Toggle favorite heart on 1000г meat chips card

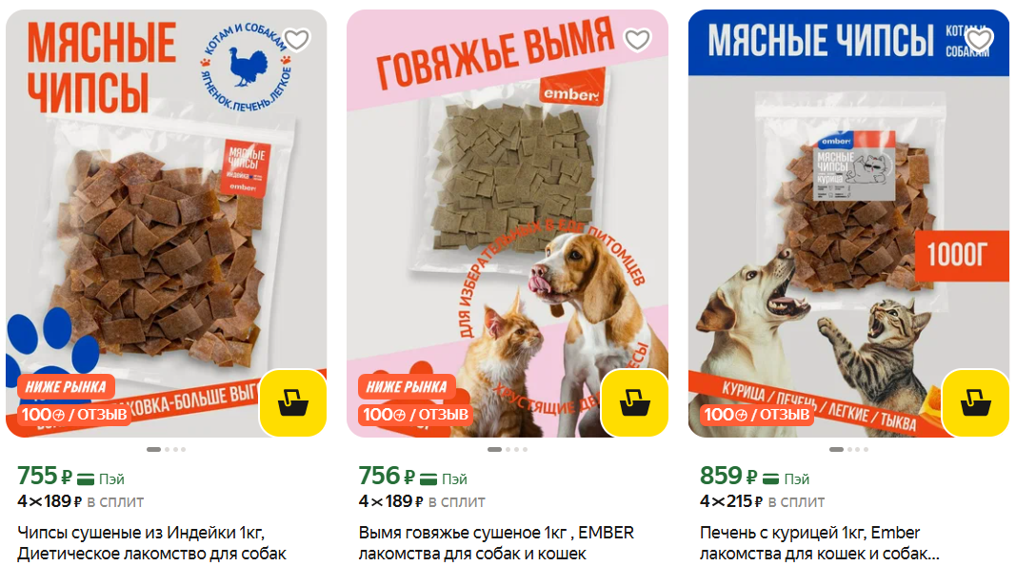pos(979,40)
